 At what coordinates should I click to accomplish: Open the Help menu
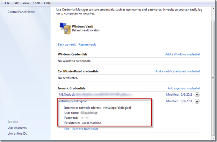tap(48, 3)
